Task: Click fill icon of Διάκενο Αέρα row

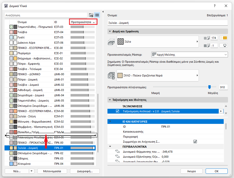Action: [11, 43]
